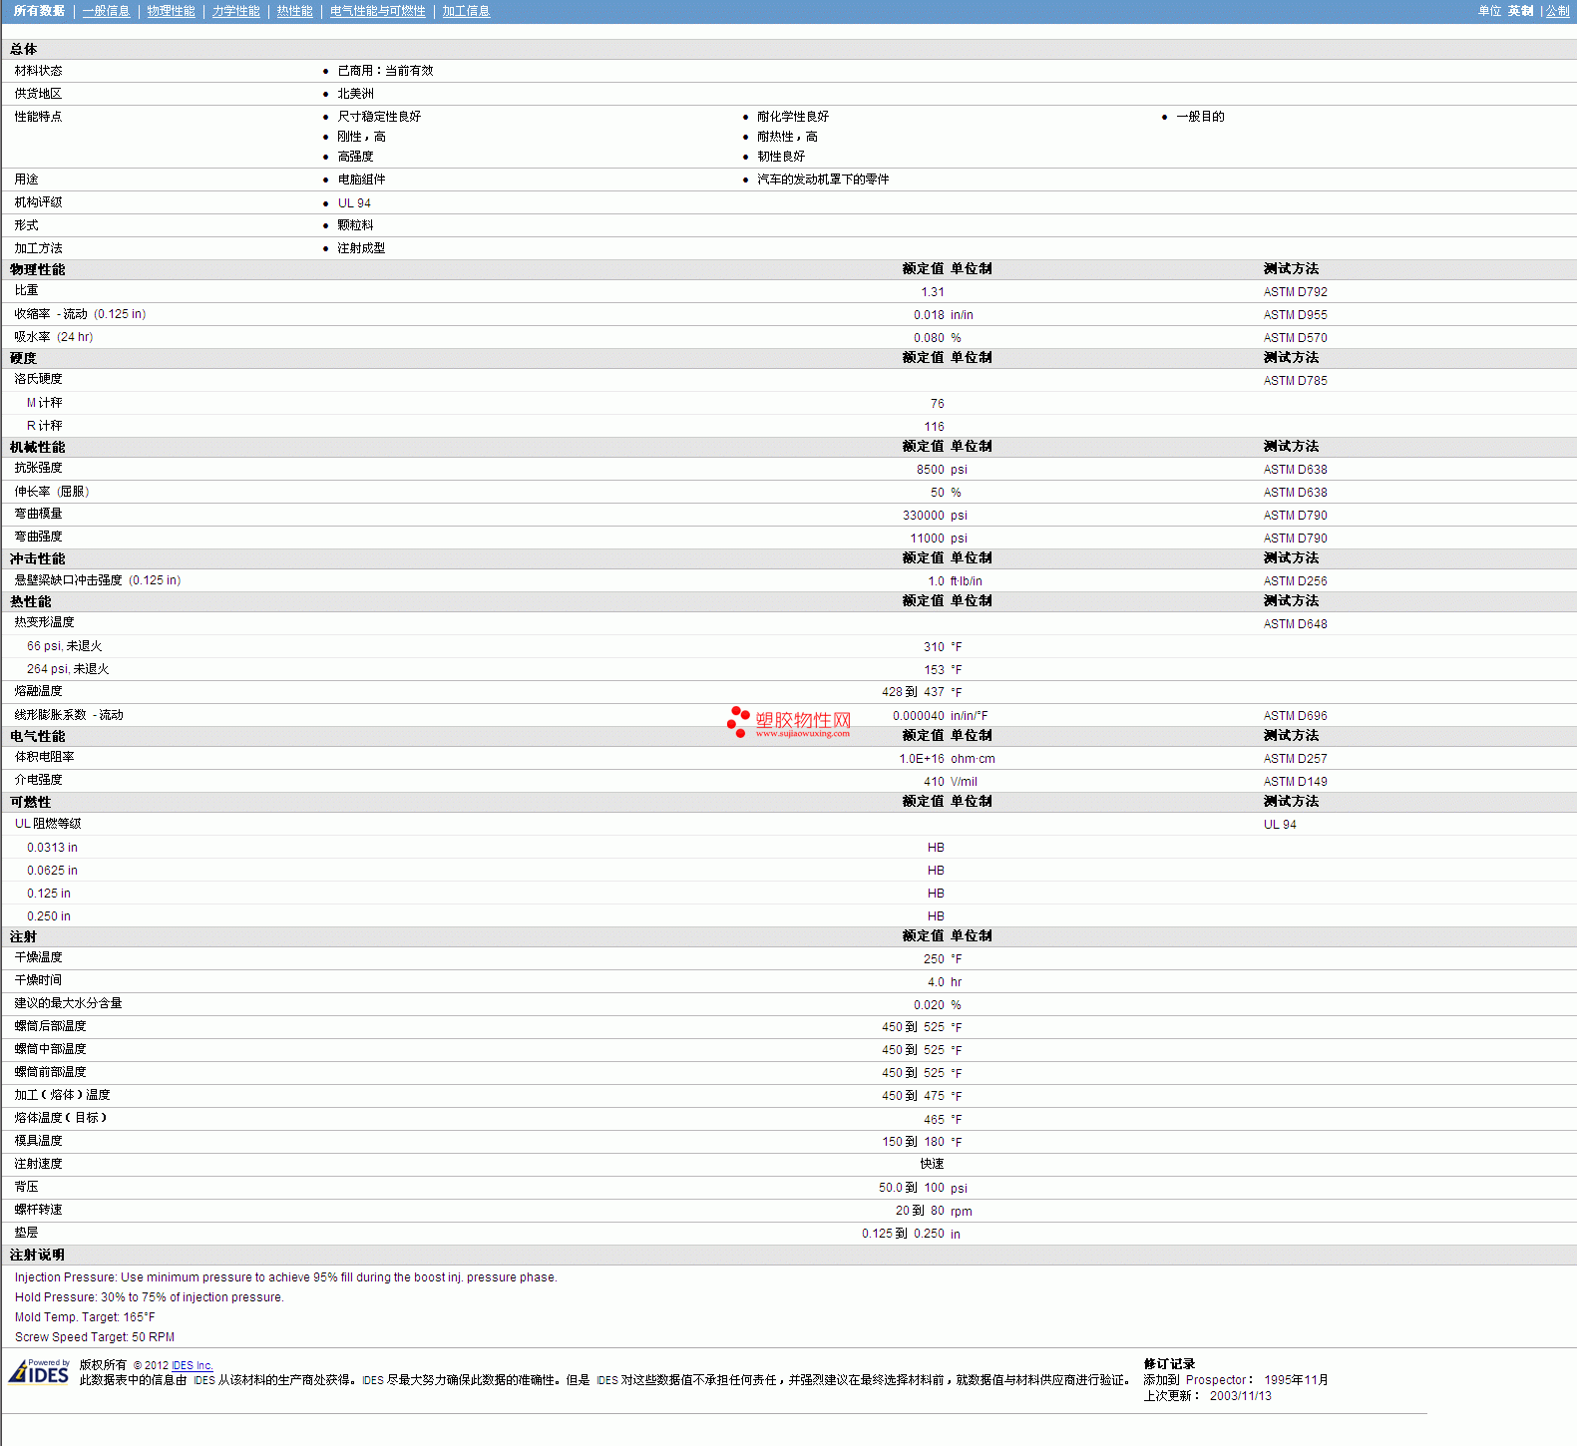
Task: Select the text 已商用：当前有效
Action: click(385, 71)
